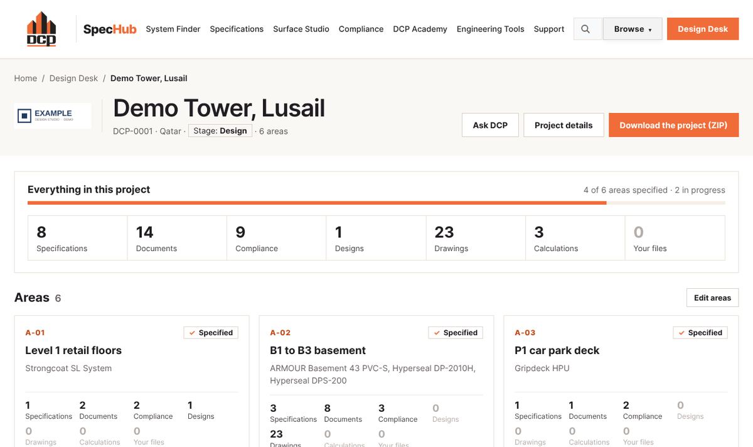Open Compliance count in P1 car park deck
This screenshot has height=447, width=753.
coord(643,410)
